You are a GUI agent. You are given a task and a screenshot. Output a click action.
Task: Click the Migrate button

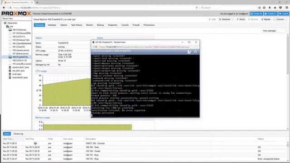(266, 19)
